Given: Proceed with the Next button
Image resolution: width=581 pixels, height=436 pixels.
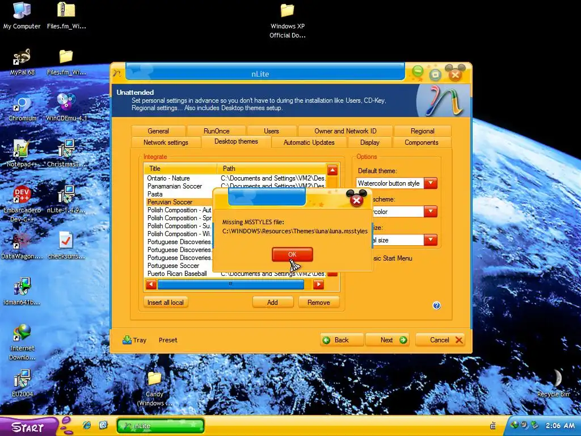Looking at the screenshot, I should 387,340.
